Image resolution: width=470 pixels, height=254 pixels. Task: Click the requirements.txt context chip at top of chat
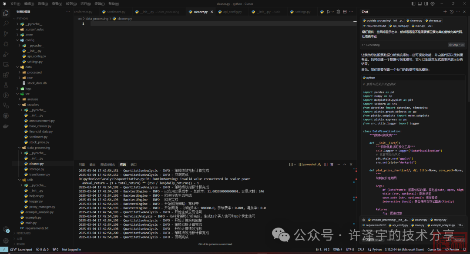pyautogui.click(x=374, y=26)
